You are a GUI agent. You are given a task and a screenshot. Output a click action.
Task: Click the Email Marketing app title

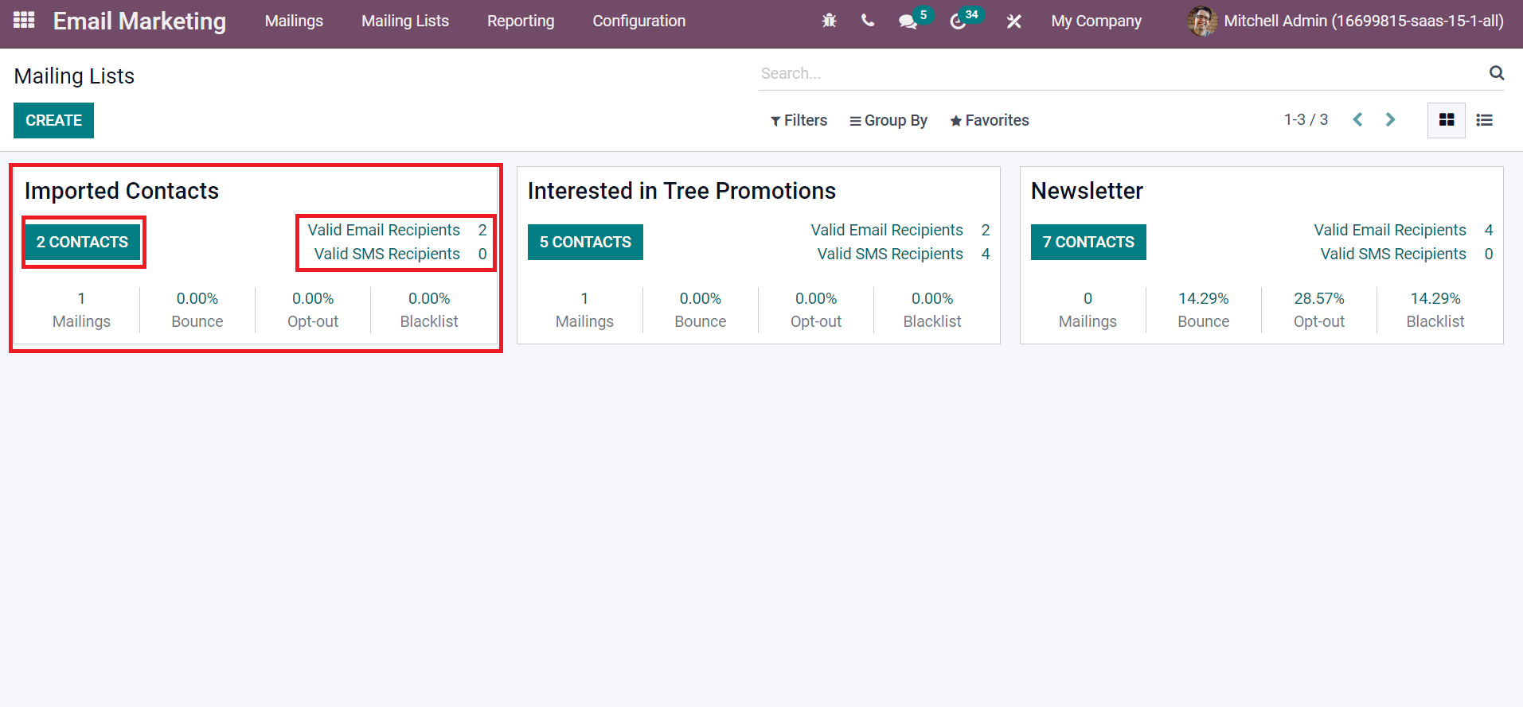click(139, 21)
